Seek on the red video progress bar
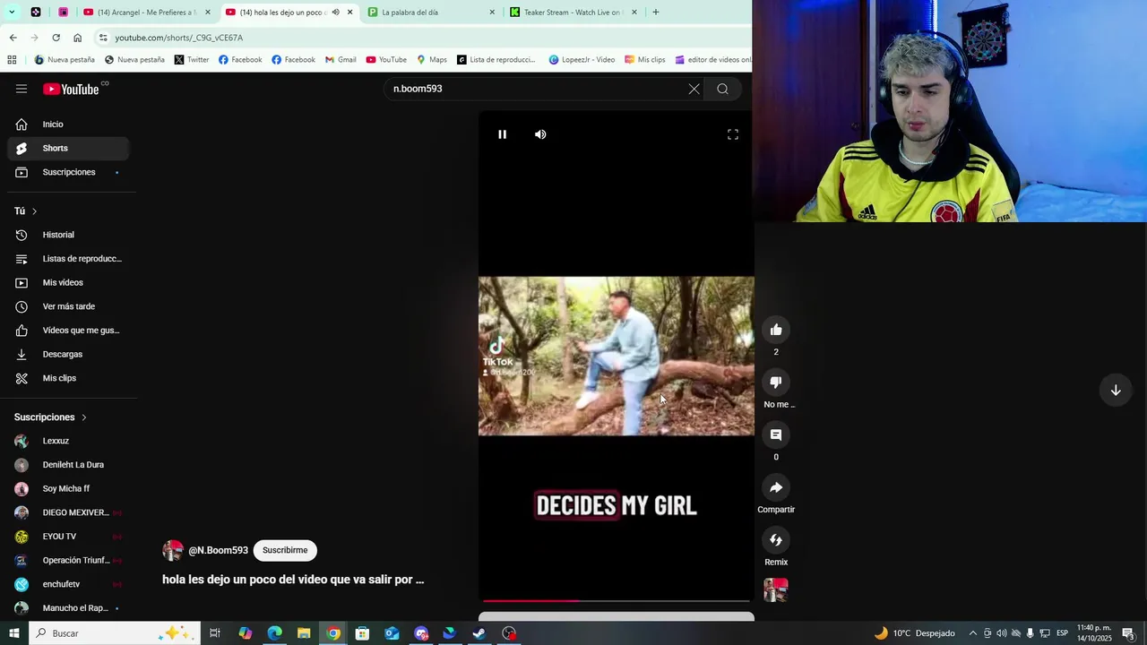1147x645 pixels. (617, 601)
